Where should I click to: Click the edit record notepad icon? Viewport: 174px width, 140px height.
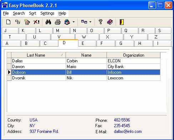[x=27, y=22]
